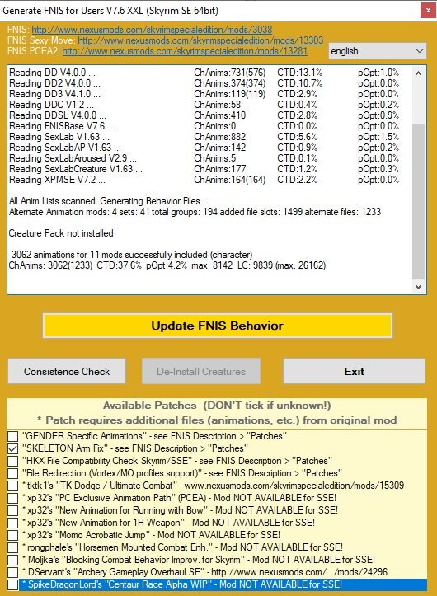Select the 'Reading SexLabAroused V2.9' log line
The height and width of the screenshot is (596, 437).
204,157
